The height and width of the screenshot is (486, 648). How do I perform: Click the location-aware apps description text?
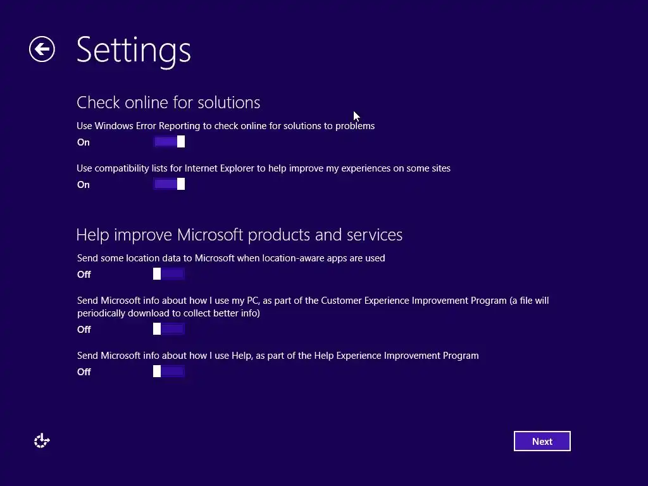pyautogui.click(x=231, y=258)
